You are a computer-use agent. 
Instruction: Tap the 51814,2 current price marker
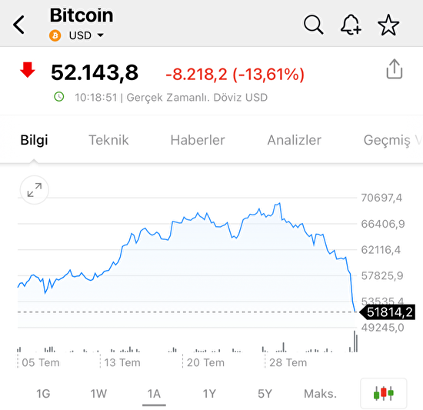point(388,312)
